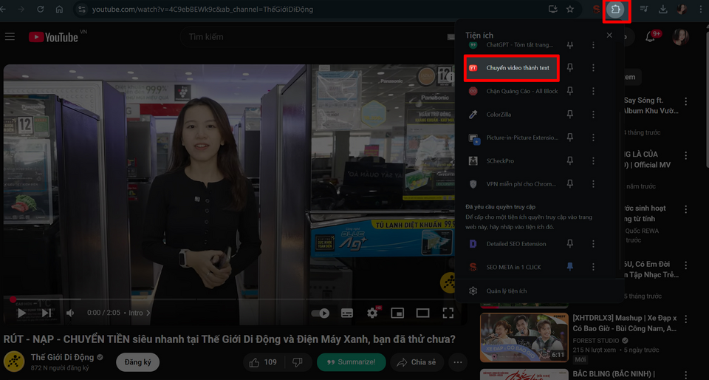Viewport: 709px width, 380px height.
Task: Expand the Intro chapter chevron
Action: [x=148, y=313]
